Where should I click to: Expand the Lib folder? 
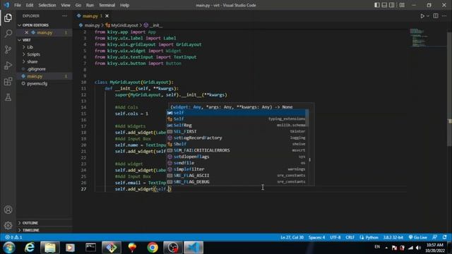point(44,47)
